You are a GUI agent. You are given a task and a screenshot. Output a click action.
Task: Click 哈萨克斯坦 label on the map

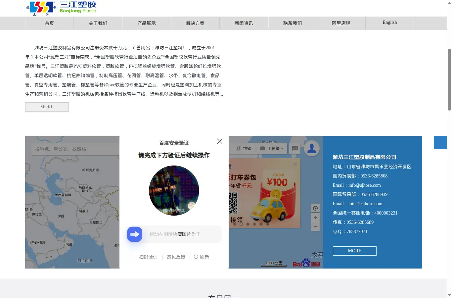tap(91, 170)
